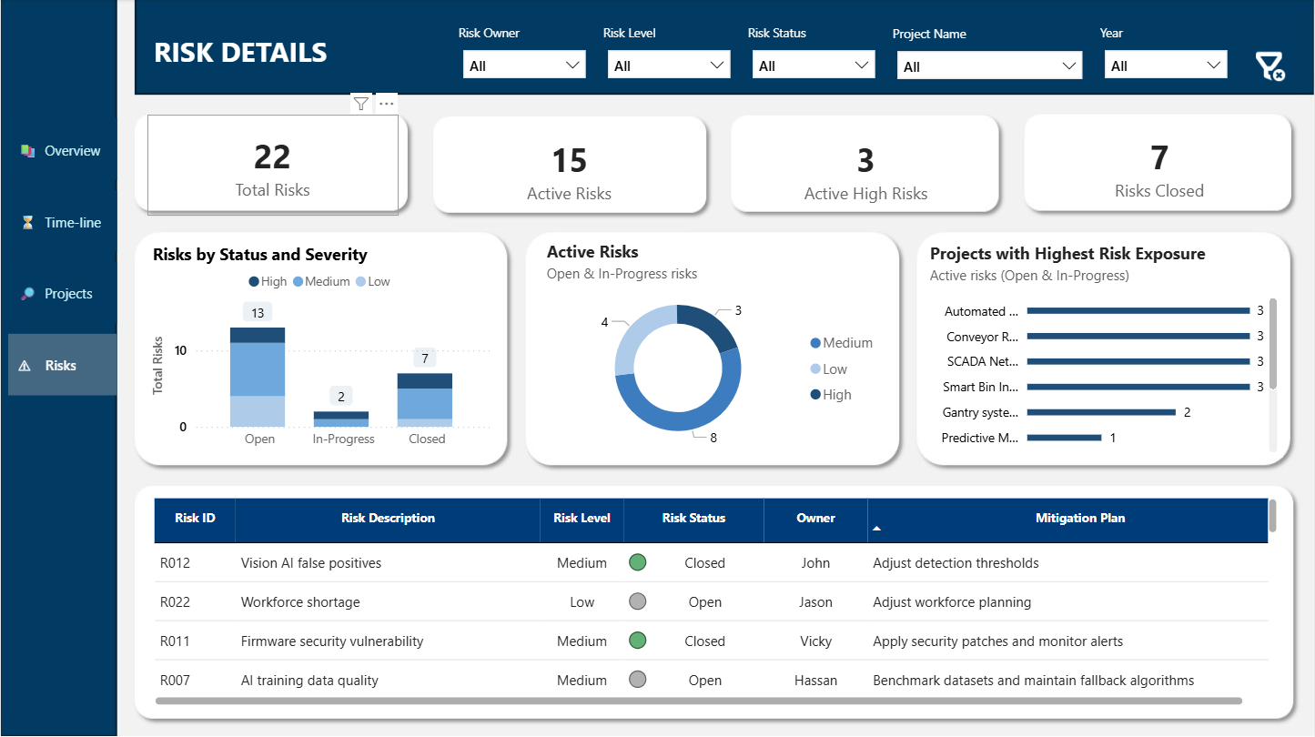Open the more options ellipsis above Total Risks
The width and height of the screenshot is (1315, 737).
tap(387, 104)
